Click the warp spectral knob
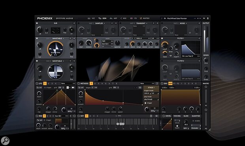 point(117,43)
